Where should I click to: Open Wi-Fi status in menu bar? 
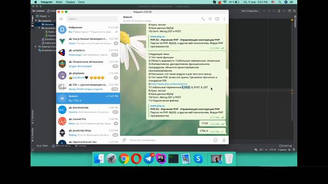(225, 2)
